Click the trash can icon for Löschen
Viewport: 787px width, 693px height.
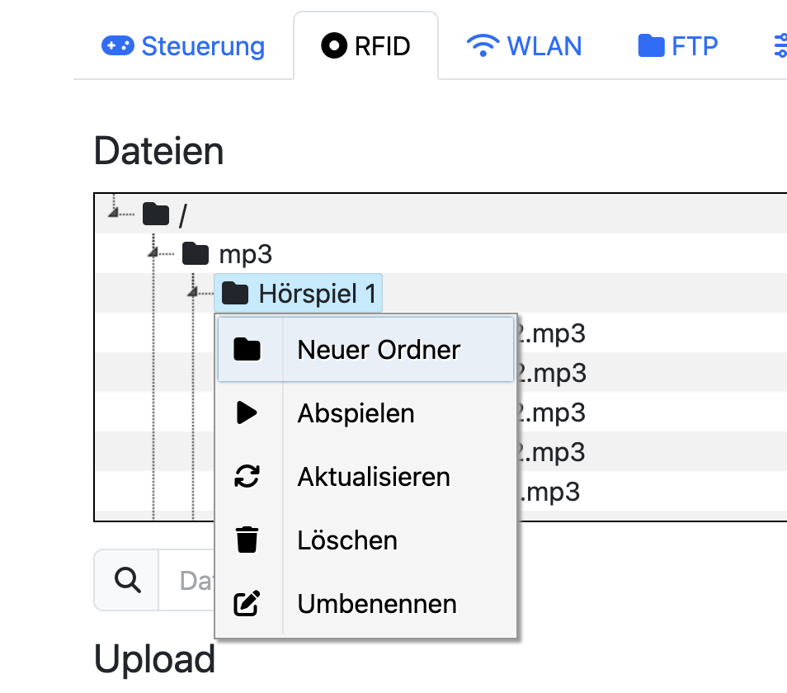point(247,540)
